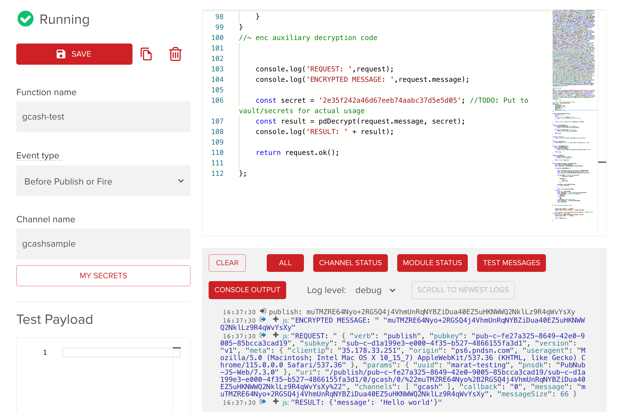Select the CONSOLE OUTPUT tab
This screenshot has width=627, height=412.
tap(247, 290)
